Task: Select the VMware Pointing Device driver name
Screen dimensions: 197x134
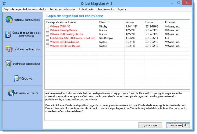Action: [x=63, y=30]
